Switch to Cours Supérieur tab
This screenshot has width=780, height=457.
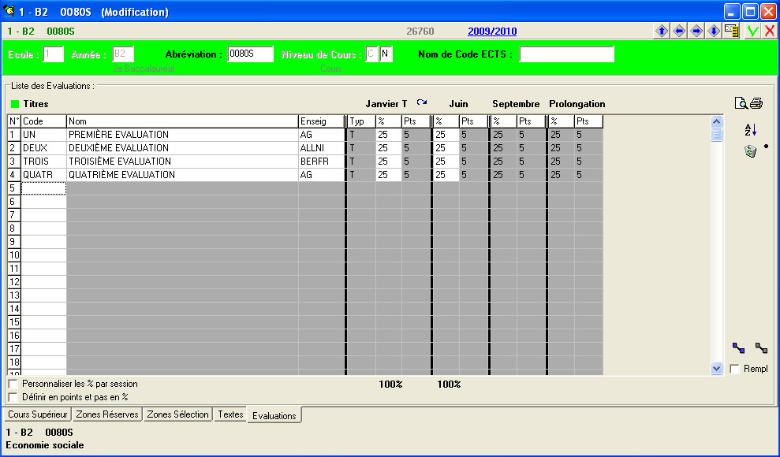[38, 414]
